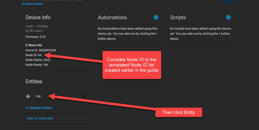This screenshot has width=259, height=130.
Task: Click the Correlate Node ID red callout
Action: [x=132, y=65]
